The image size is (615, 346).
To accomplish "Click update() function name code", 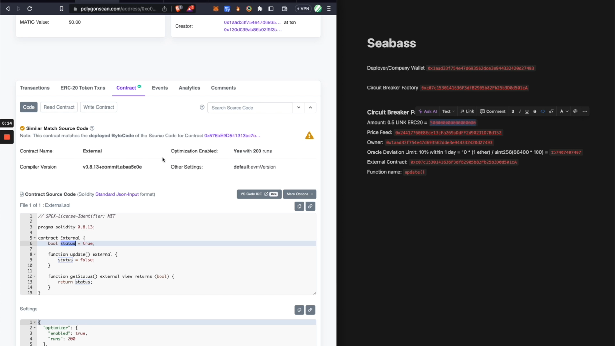I will (x=414, y=172).
